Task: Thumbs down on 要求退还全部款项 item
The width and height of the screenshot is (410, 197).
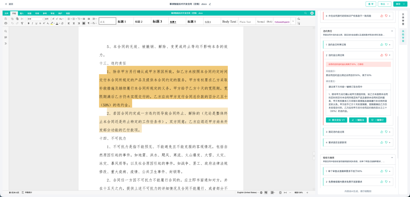Action: pyautogui.click(x=386, y=142)
